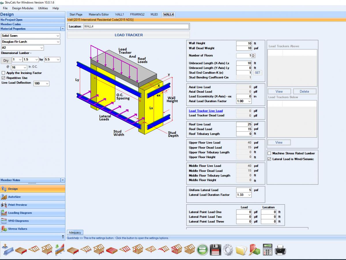Viewport: 346px width, 260px height.
Task: Expand the Member Notes panel arrow
Action: 63,180
